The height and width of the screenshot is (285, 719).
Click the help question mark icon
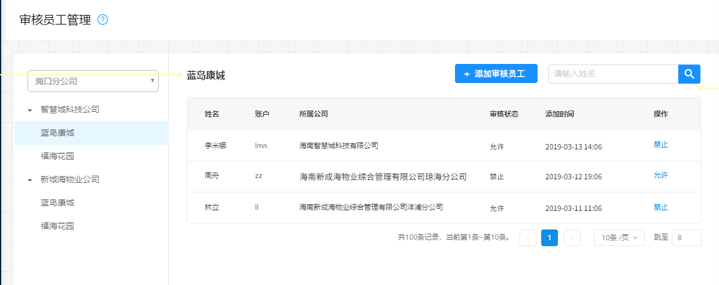click(x=102, y=20)
